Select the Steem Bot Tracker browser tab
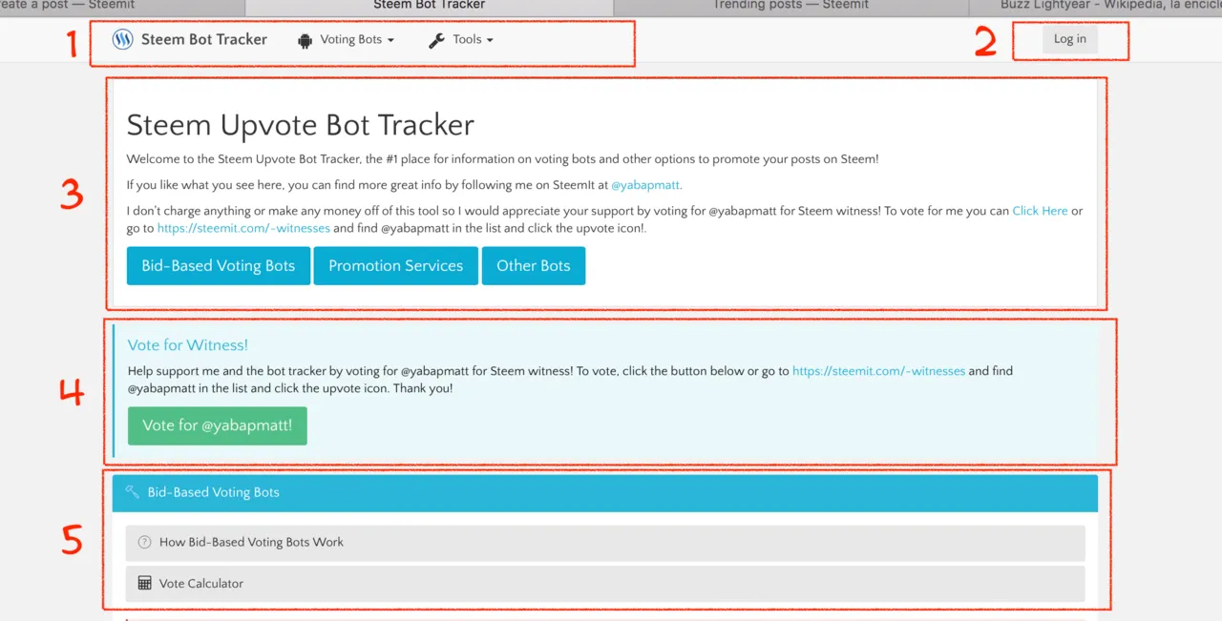Image resolution: width=1222 pixels, height=621 pixels. point(430,6)
